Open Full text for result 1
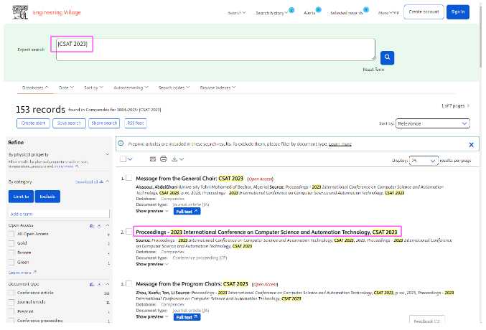 click(187, 212)
